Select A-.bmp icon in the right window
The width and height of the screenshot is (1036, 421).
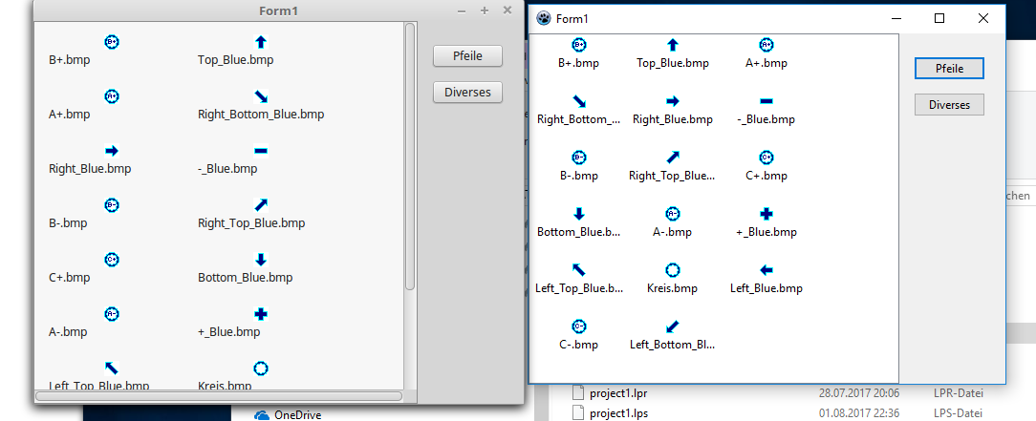coord(672,214)
